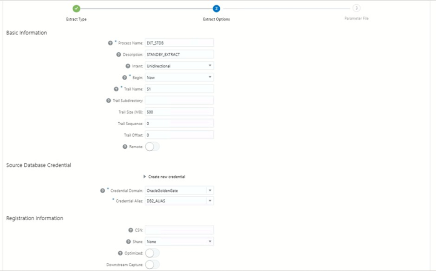This screenshot has height=271, width=436.
Task: Open the Begin dropdown showing Now
Action: (179, 77)
